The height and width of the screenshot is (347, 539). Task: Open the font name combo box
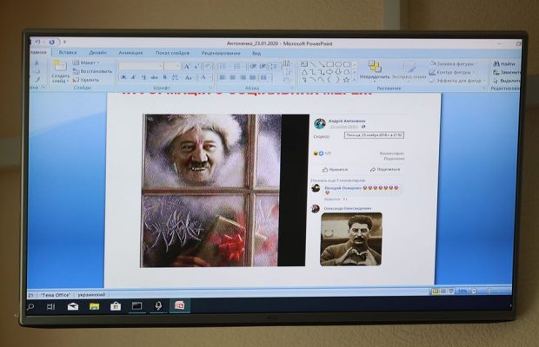pos(139,65)
